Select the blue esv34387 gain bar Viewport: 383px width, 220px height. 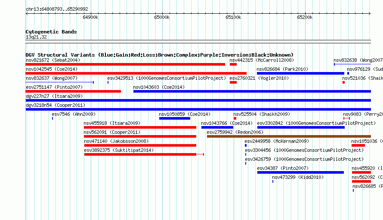[300, 172]
